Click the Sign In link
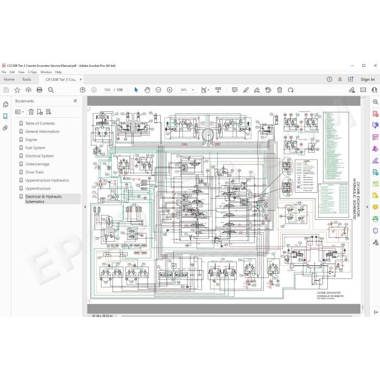380x380 pixels. pos(368,79)
